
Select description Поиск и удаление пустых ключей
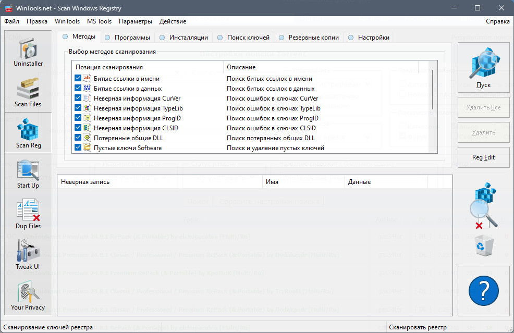[275, 148]
